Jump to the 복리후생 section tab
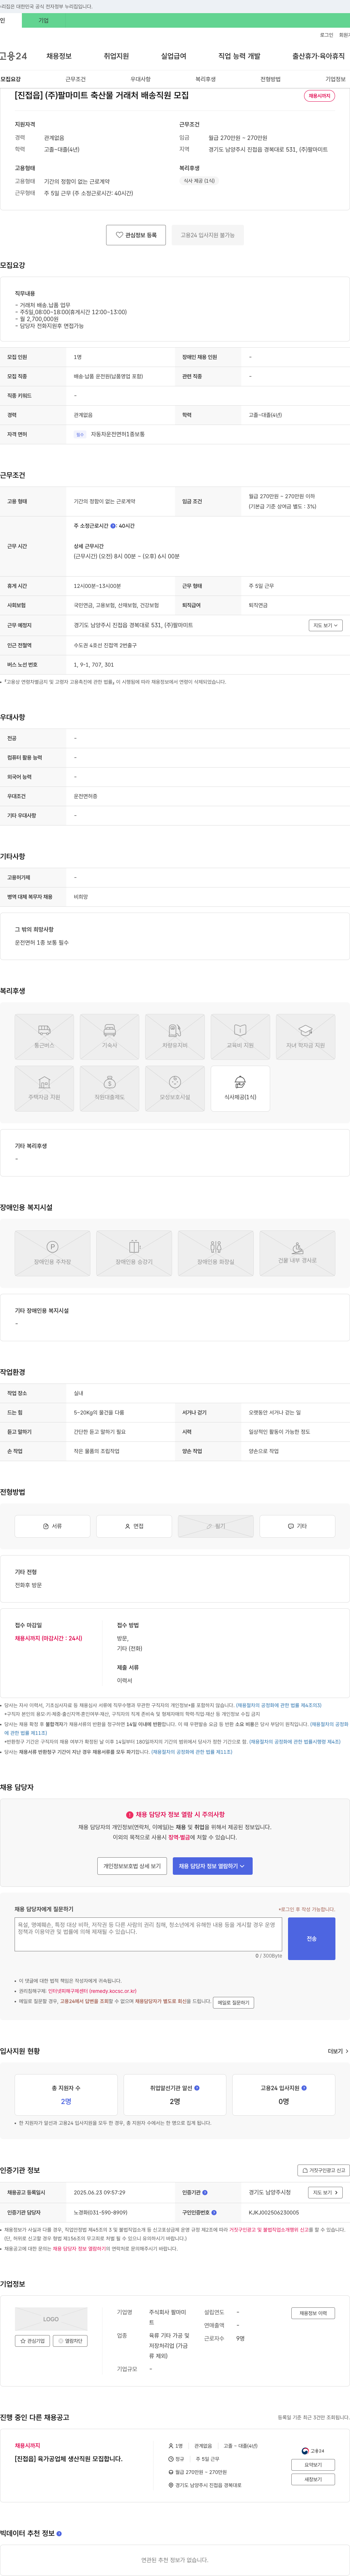This screenshot has width=350, height=2576. [x=205, y=79]
